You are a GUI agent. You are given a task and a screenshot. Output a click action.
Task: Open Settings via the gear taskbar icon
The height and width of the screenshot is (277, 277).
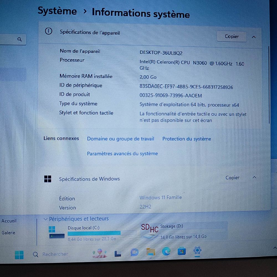click(198, 252)
